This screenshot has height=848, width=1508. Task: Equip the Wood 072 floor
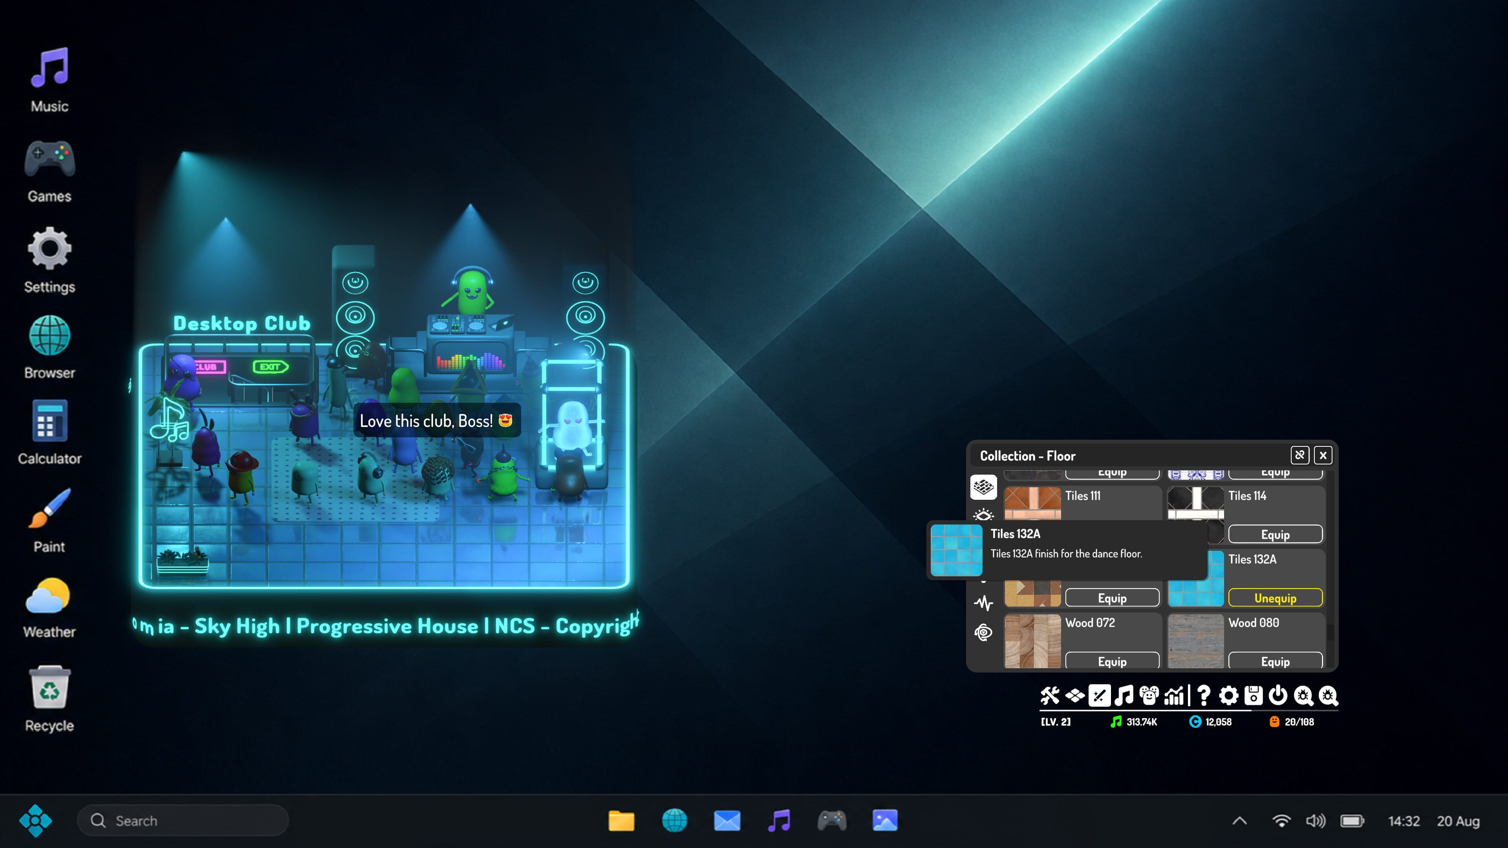click(x=1112, y=661)
